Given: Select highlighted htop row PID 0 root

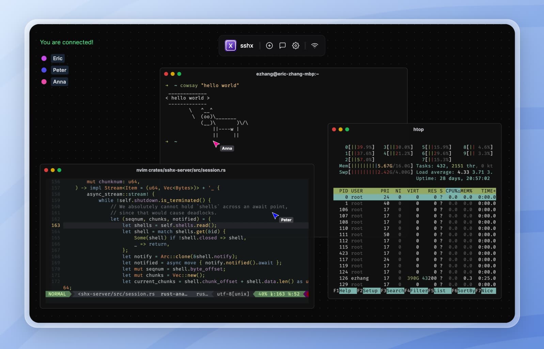Looking at the screenshot, I should pyautogui.click(x=415, y=197).
